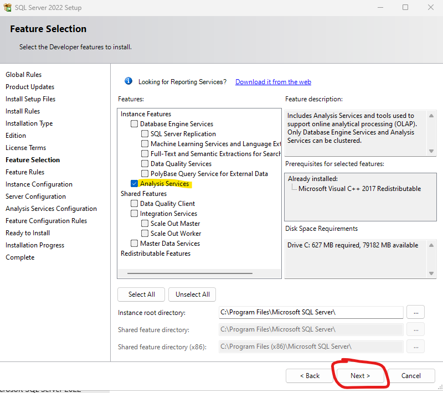Click Microsoft Visual C++ 2017 Redistributable entry
The image size is (443, 393).
(x=359, y=189)
